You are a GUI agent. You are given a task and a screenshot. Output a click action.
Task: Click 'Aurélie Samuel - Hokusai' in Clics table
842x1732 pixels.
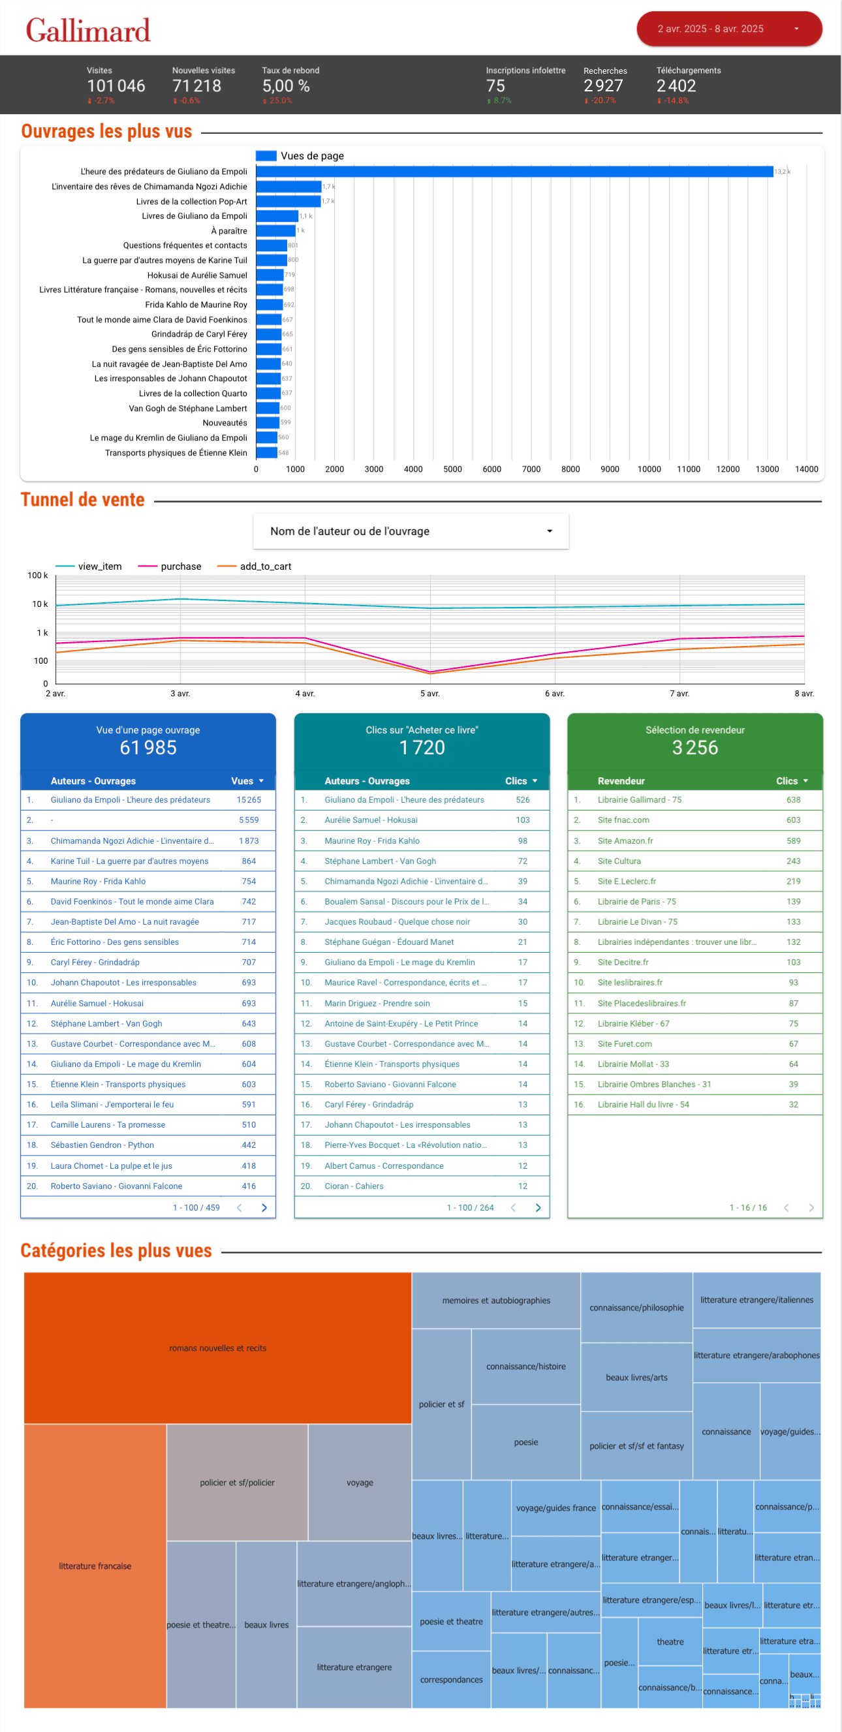pos(422,820)
